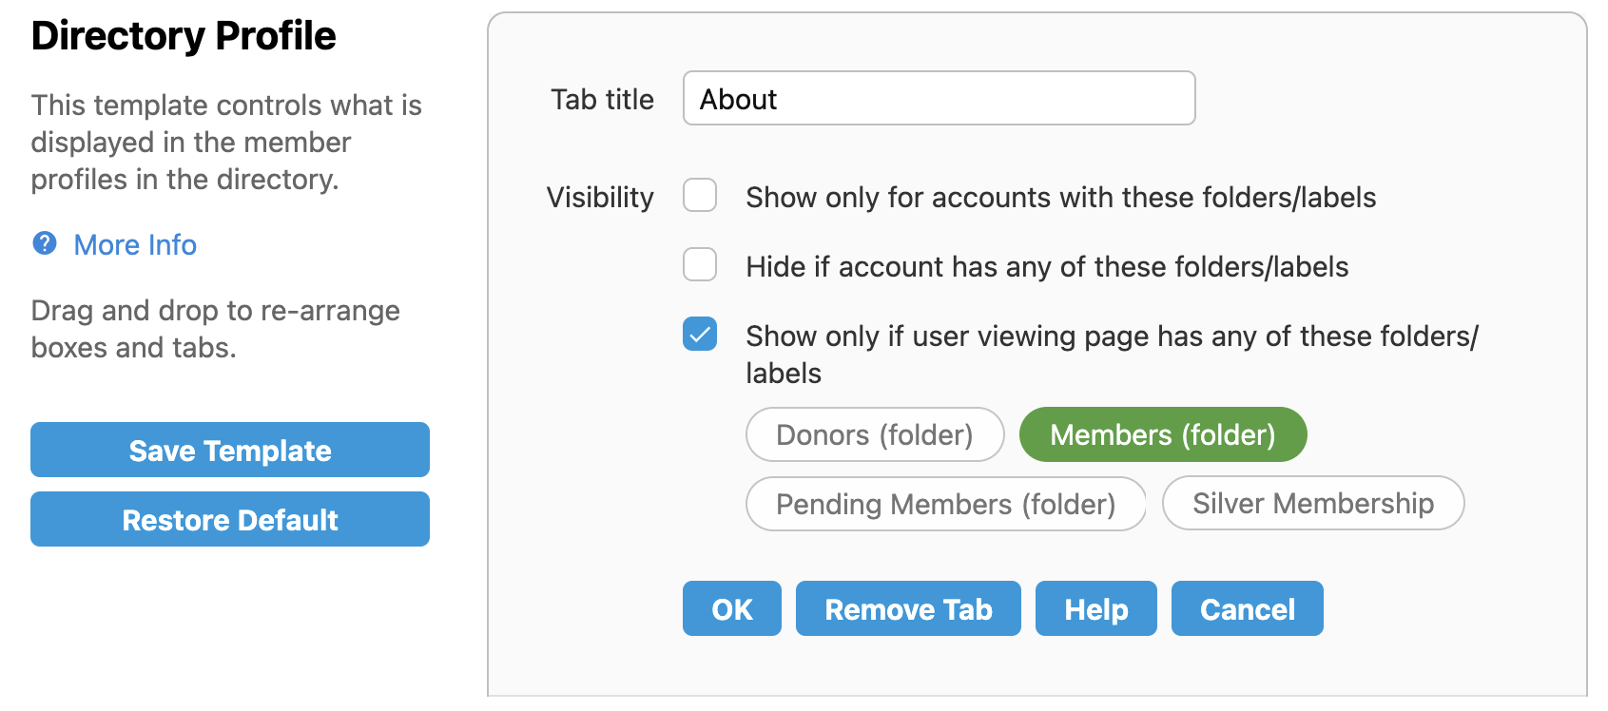Focus the Tab title input field

(x=939, y=99)
